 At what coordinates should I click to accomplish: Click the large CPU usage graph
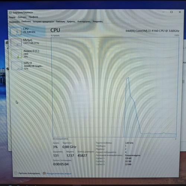pyautogui.click(x=115, y=87)
